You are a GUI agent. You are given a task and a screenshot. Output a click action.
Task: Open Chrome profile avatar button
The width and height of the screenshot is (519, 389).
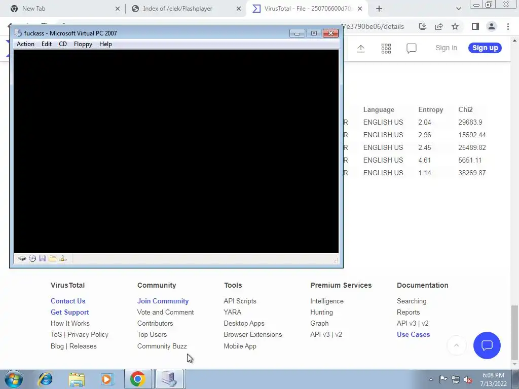492,26
